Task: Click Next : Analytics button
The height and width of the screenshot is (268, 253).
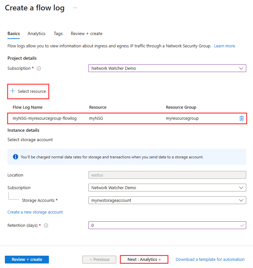Action: tap(144, 260)
